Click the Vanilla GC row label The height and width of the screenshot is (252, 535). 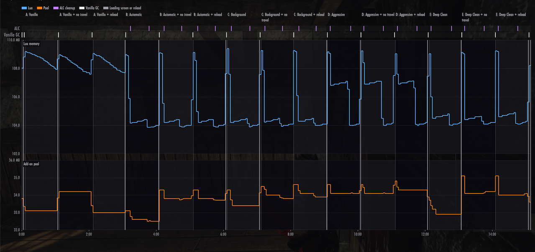pos(12,35)
